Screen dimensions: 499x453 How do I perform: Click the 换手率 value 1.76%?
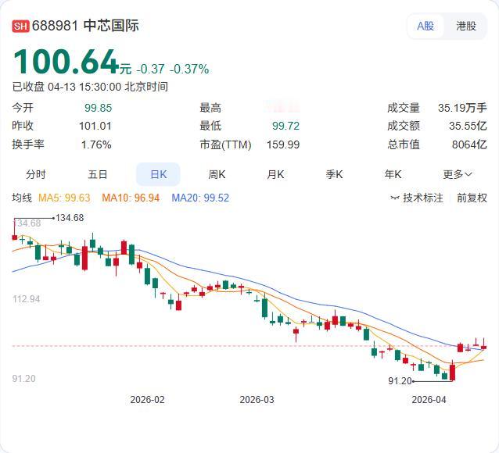pyautogui.click(x=96, y=144)
